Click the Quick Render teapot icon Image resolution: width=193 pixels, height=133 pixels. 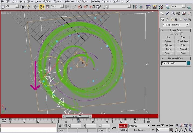point(189,7)
